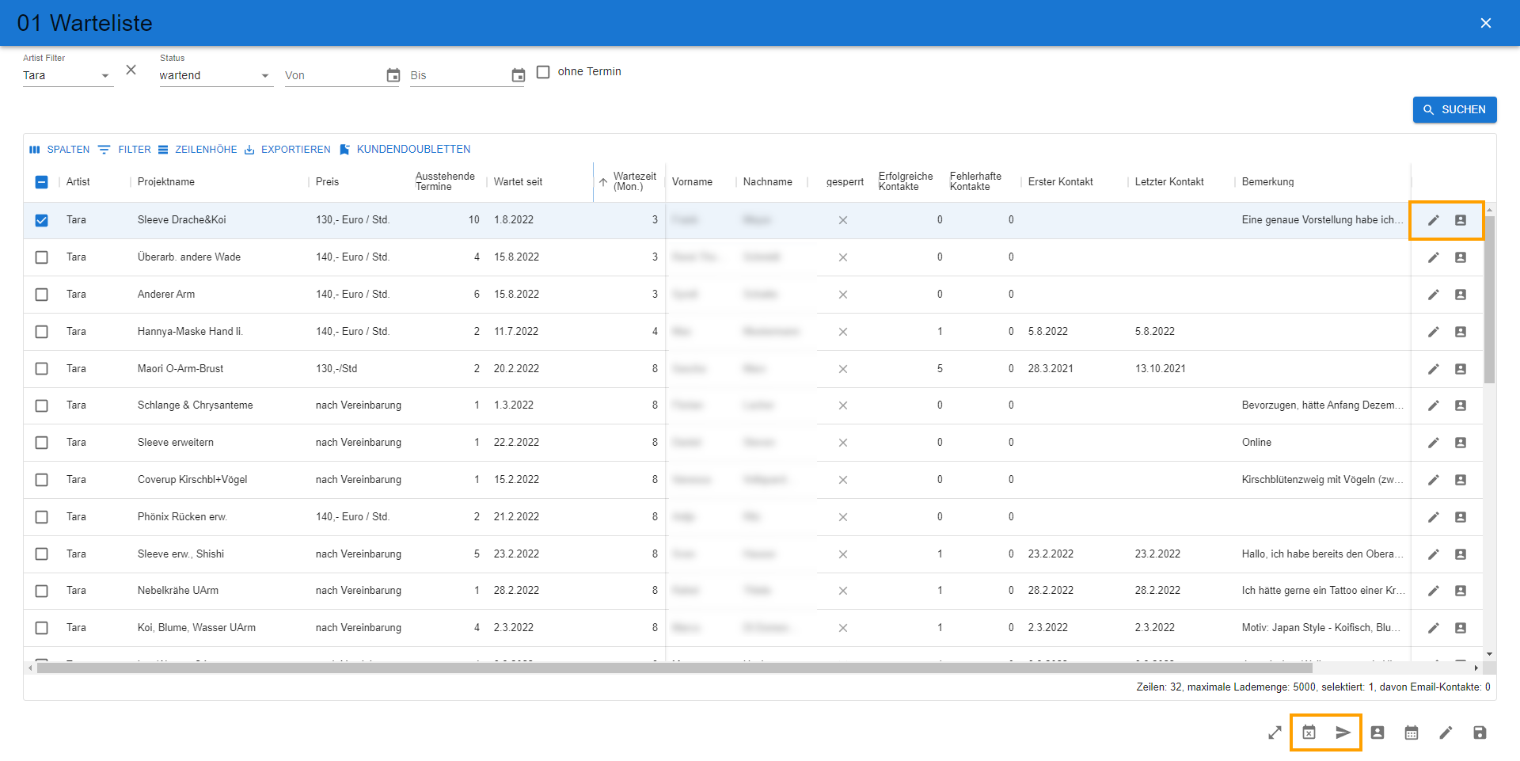Focus the Bis date input field
This screenshot has width=1520, height=761.
point(458,76)
